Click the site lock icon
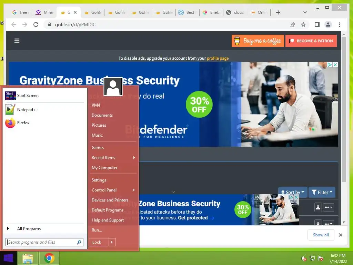Viewport: 353px width, 265px height. (x=50, y=24)
